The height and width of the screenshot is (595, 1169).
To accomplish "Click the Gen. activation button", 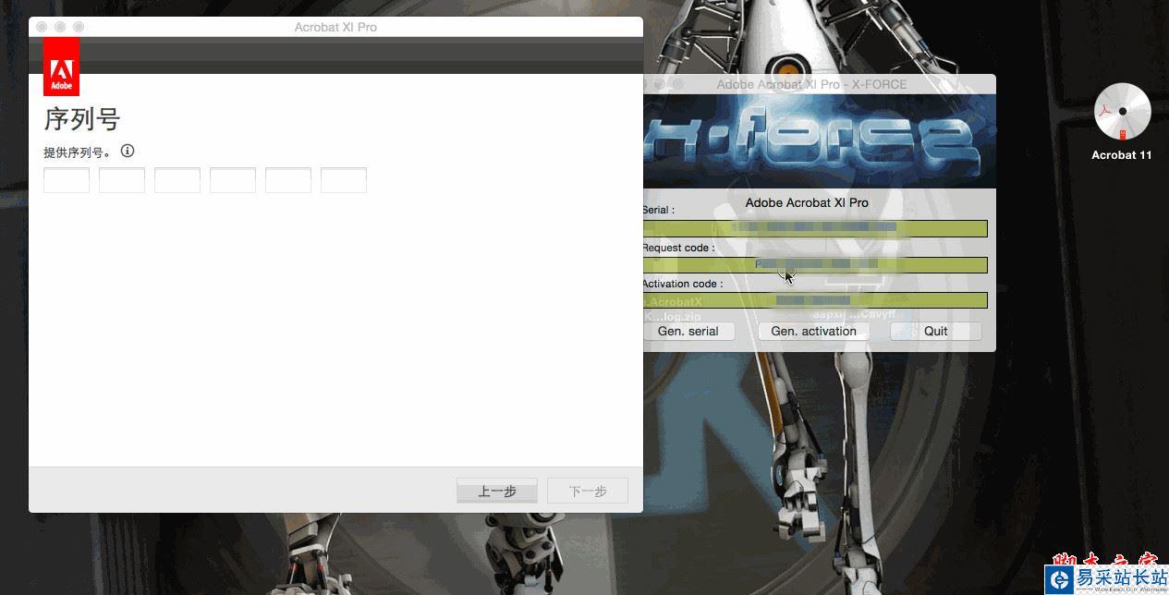I will pyautogui.click(x=814, y=331).
